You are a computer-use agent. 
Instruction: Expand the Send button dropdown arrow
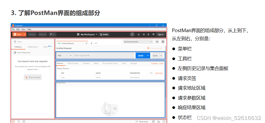click(x=148, y=55)
